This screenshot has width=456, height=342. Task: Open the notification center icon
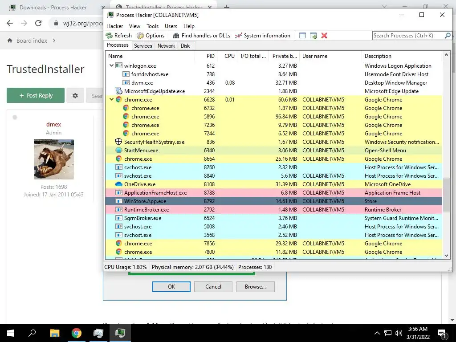441,333
